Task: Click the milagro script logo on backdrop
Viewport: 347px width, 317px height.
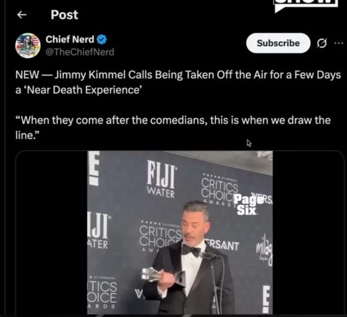Action: pyautogui.click(x=264, y=250)
